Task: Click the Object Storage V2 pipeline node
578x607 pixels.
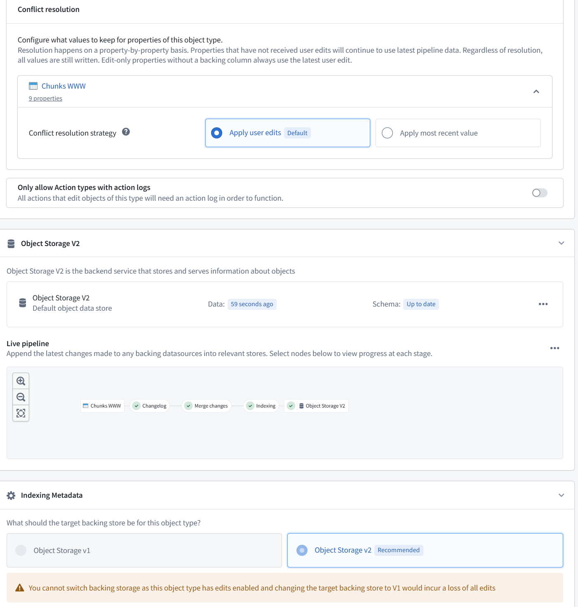Action: pyautogui.click(x=316, y=406)
